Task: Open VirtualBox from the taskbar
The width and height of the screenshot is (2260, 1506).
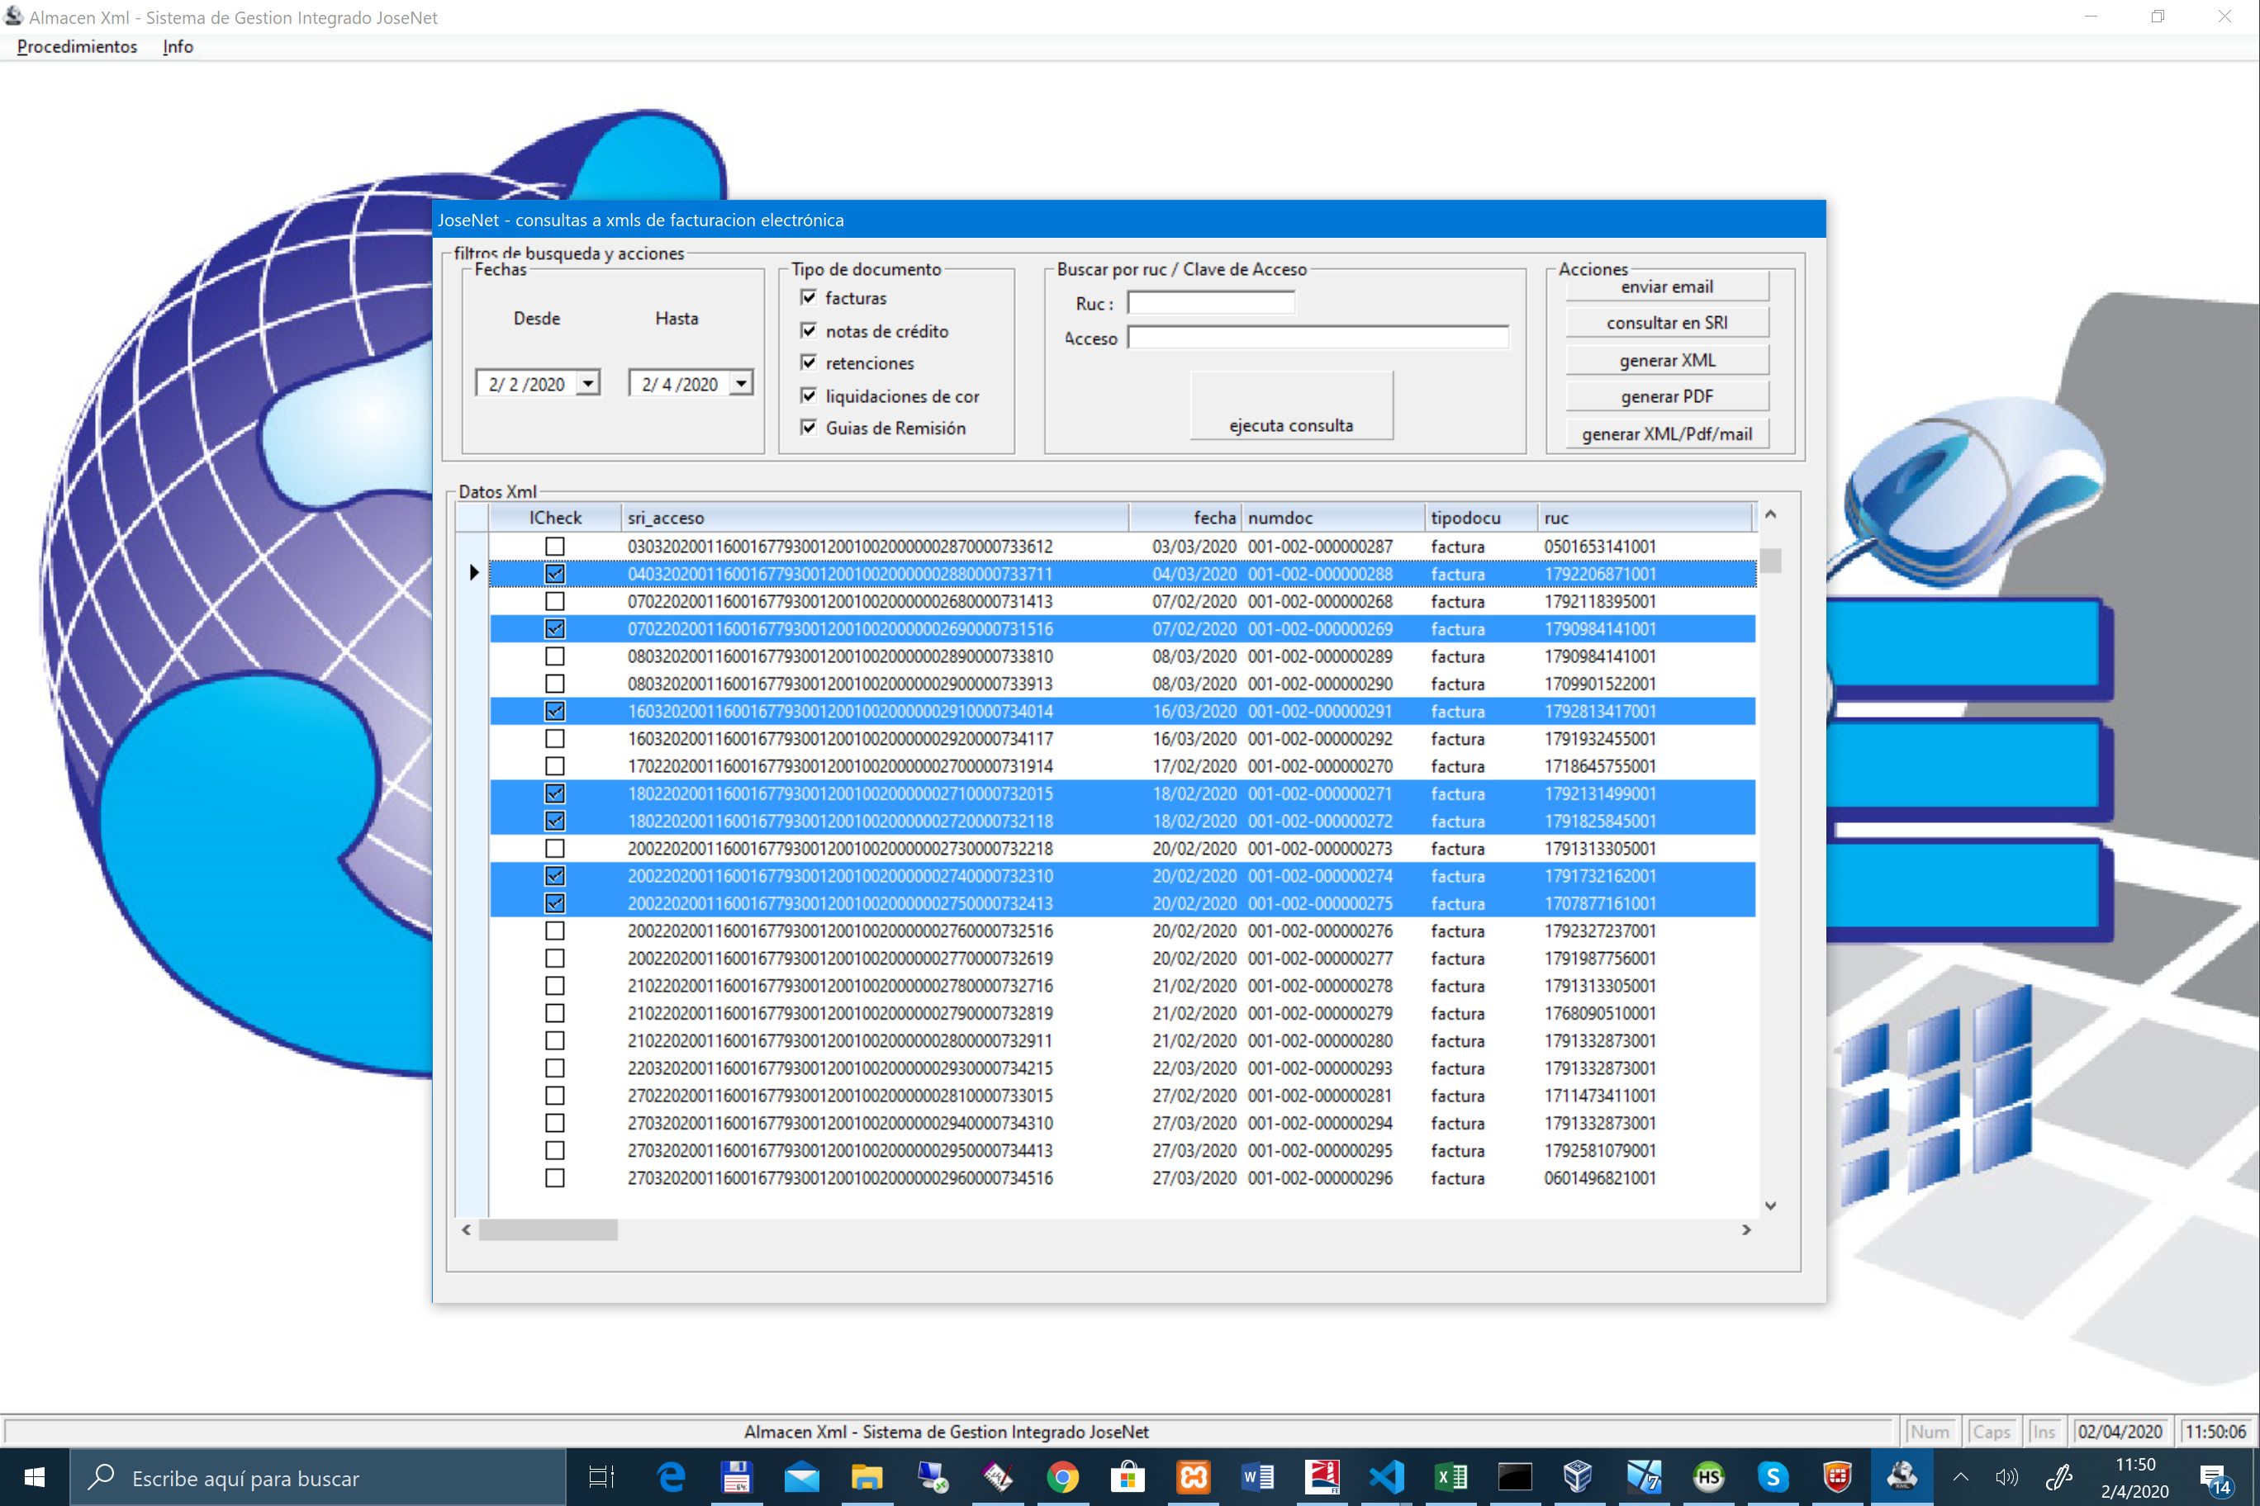Action: (x=1579, y=1477)
